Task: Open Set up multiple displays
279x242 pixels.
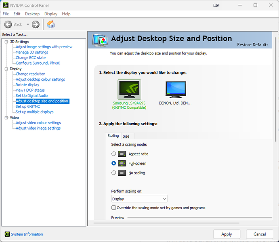Action: [34, 112]
